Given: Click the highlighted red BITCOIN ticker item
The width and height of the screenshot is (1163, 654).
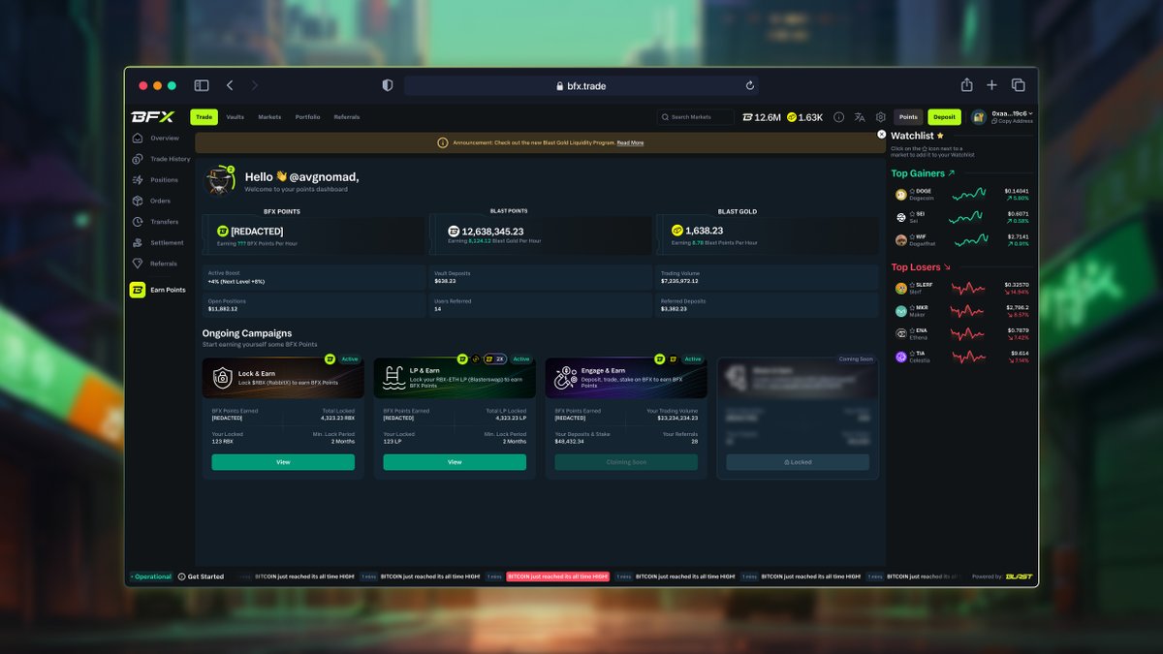Looking at the screenshot, I should (x=558, y=576).
